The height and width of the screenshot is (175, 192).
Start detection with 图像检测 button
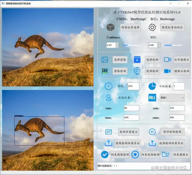click(x=120, y=71)
